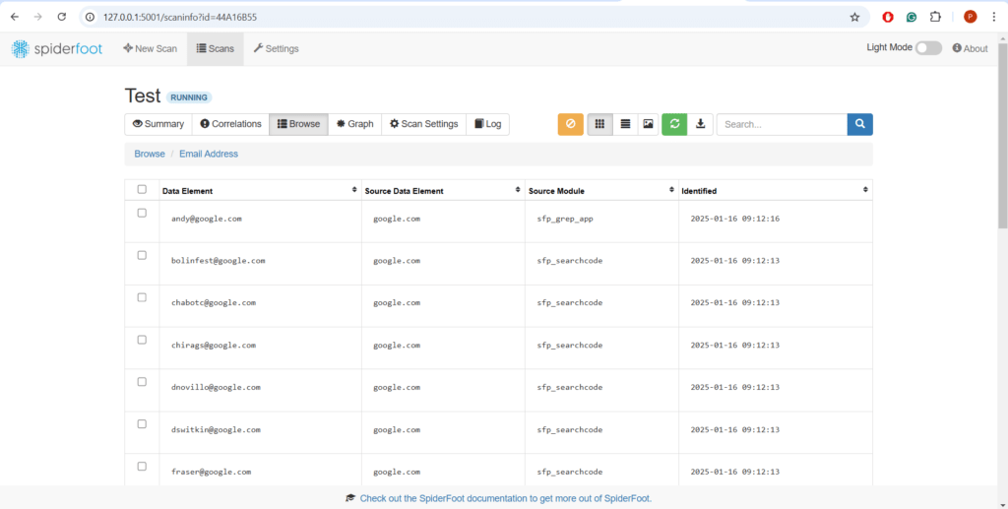Toggle the Light Mode switch
This screenshot has width=1008, height=509.
pos(928,48)
